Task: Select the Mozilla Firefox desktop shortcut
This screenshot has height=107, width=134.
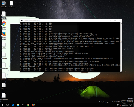Action: click(4, 36)
